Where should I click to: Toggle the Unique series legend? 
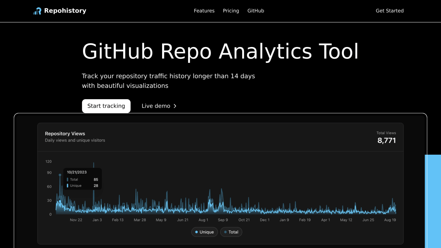pyautogui.click(x=204, y=232)
